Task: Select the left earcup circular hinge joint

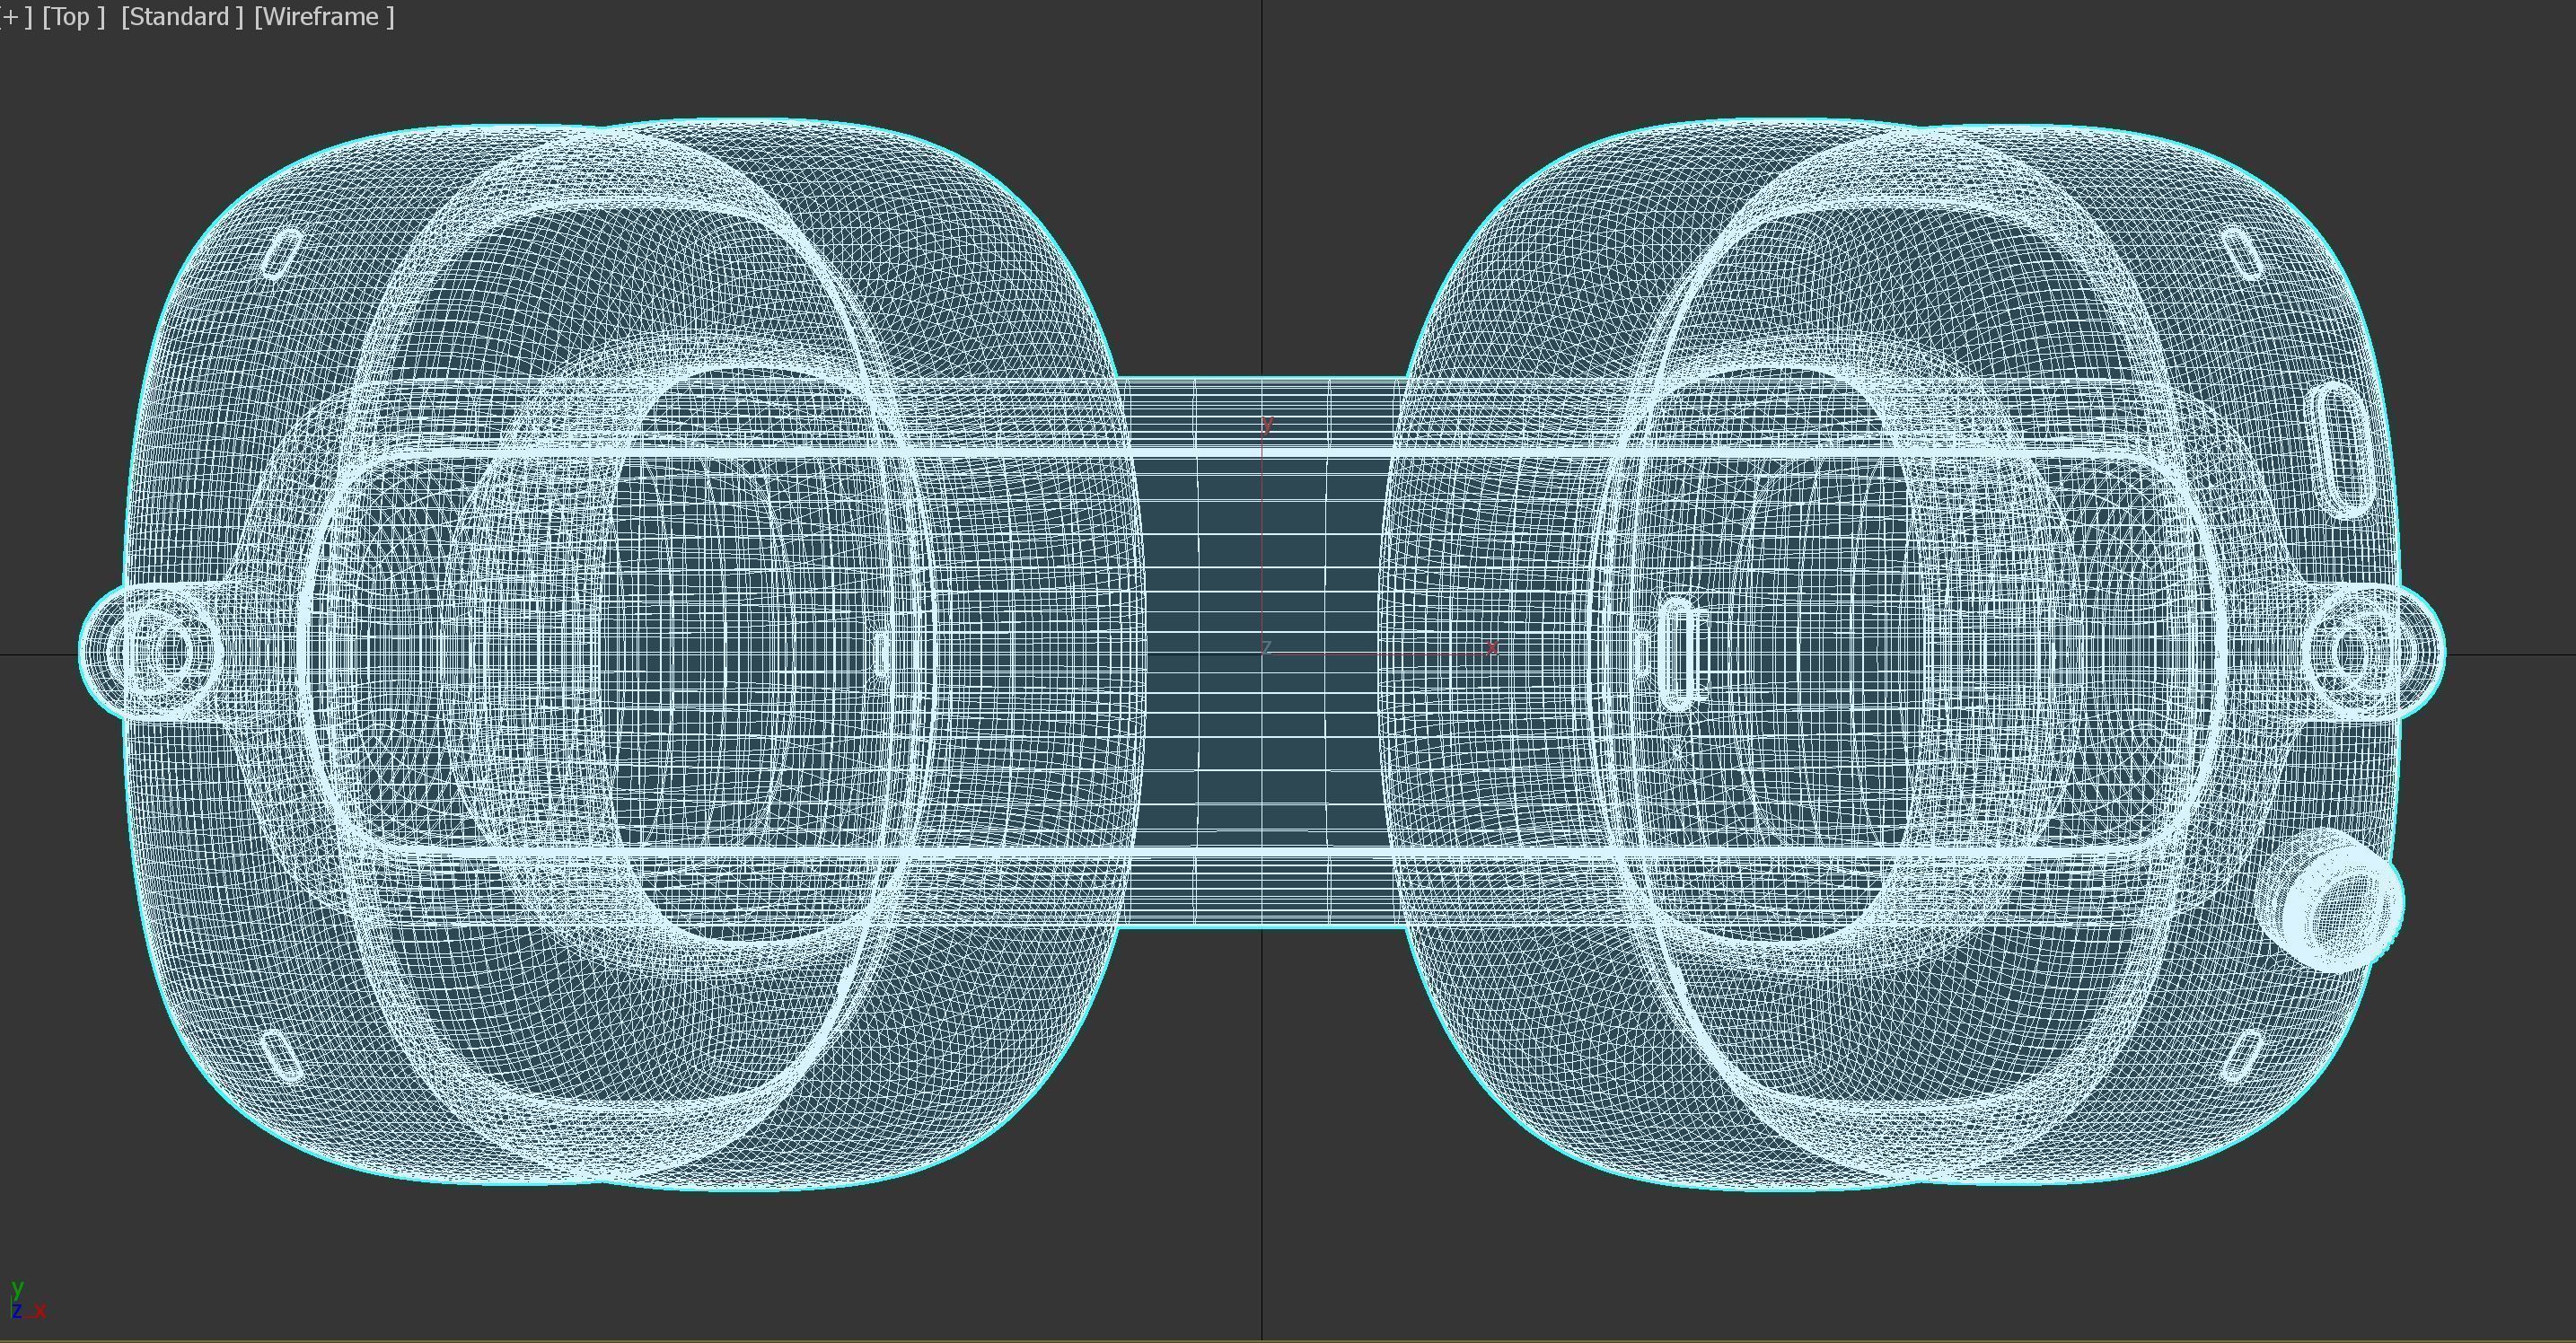Action: pyautogui.click(x=168, y=652)
